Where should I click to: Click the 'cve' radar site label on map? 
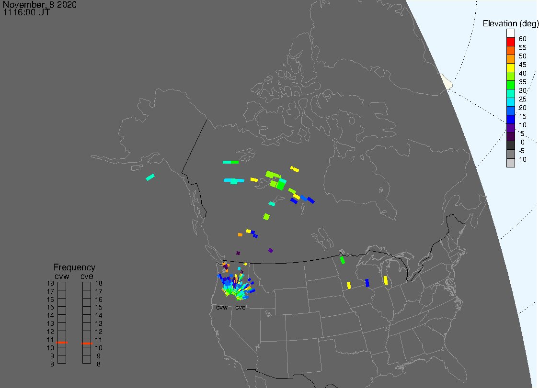tap(241, 308)
